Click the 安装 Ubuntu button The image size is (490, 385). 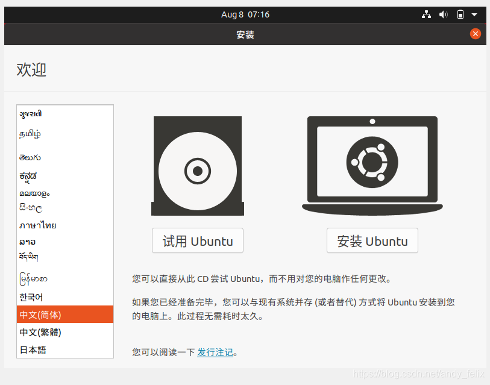coord(372,240)
